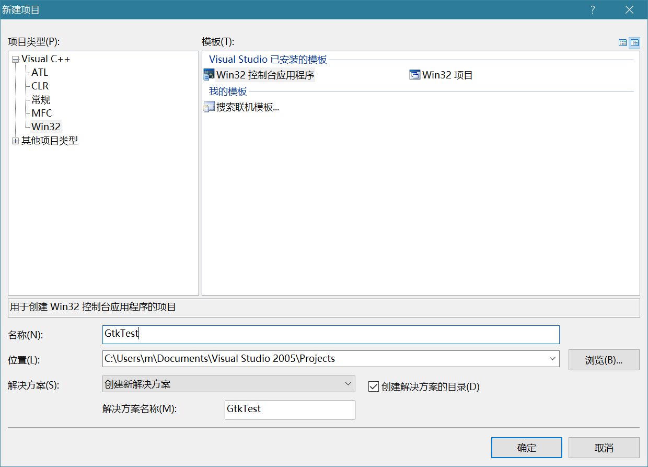Click the 浏览(B)... button

[604, 360]
